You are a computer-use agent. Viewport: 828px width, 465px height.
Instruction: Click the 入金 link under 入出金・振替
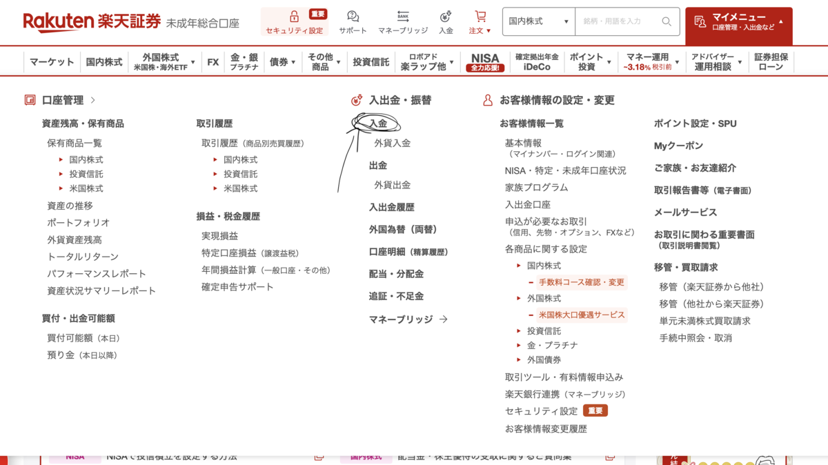click(x=378, y=123)
